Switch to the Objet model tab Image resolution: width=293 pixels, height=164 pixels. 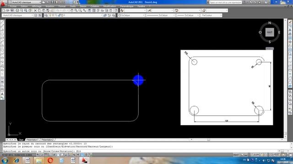(x=21, y=140)
